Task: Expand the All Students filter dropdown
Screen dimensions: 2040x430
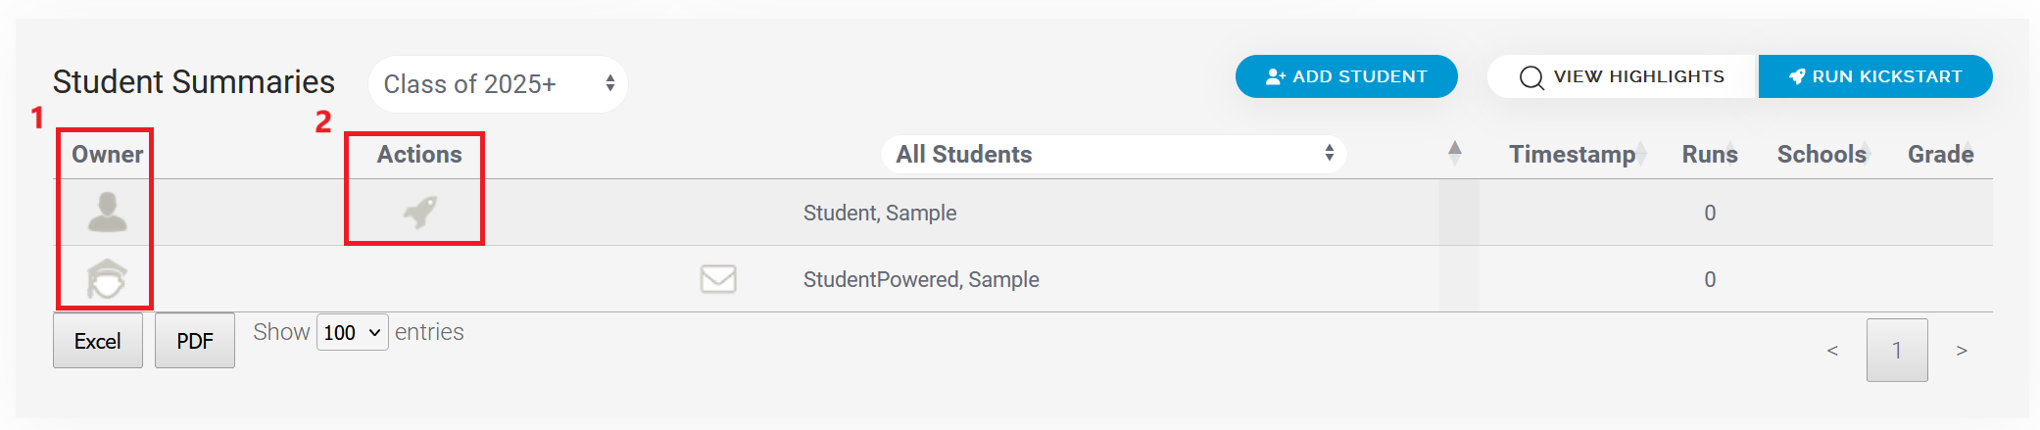Action: tap(1113, 154)
